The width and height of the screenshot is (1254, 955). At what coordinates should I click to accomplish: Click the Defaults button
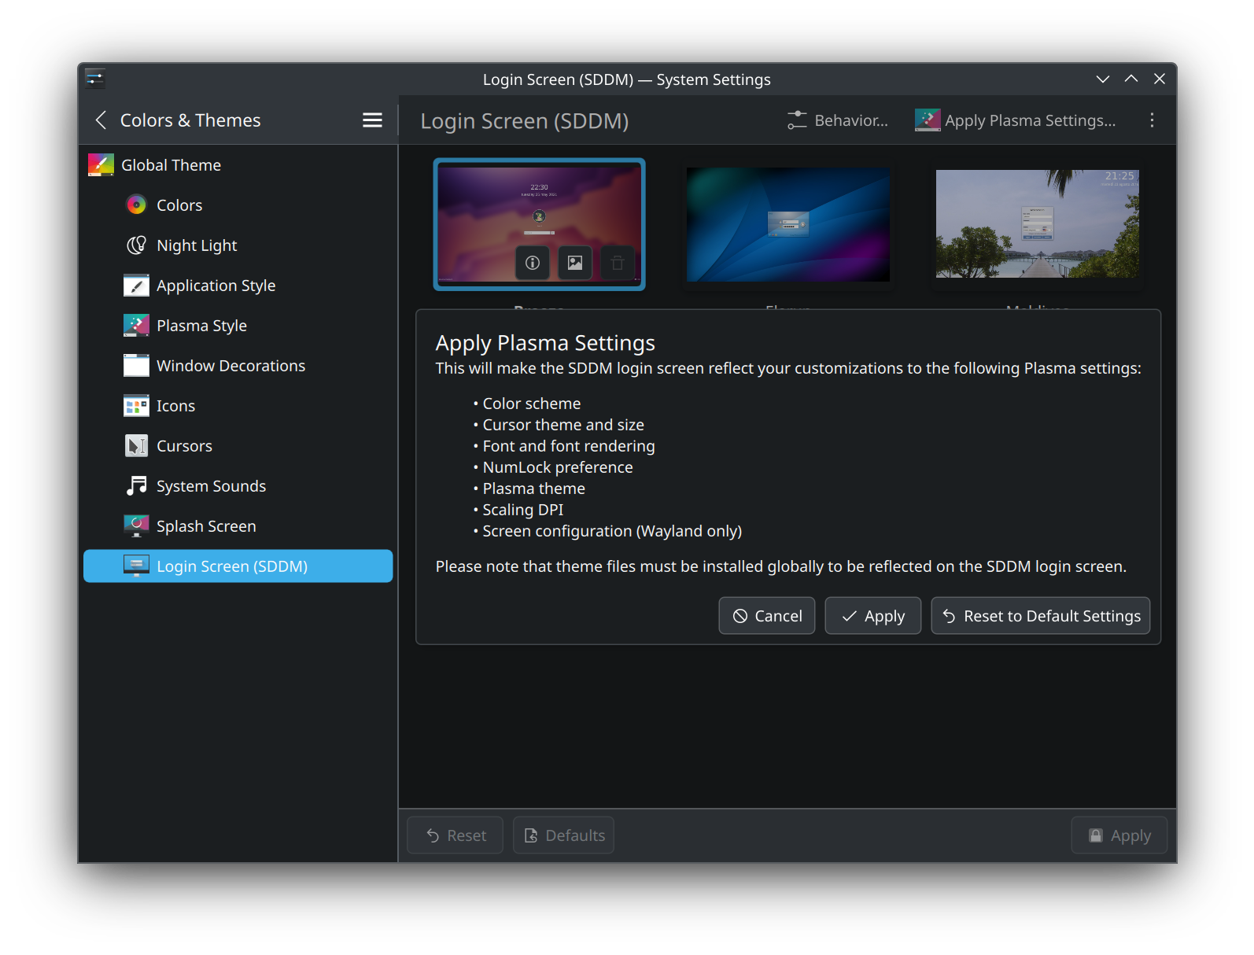pos(564,835)
